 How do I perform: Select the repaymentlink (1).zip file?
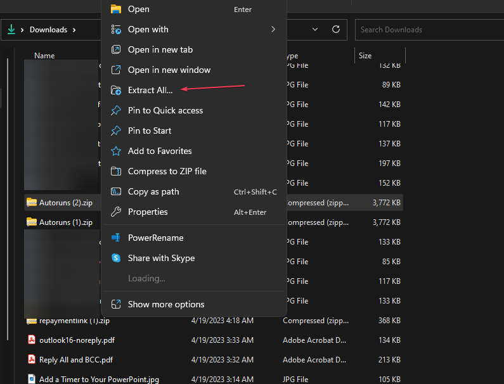click(x=74, y=321)
